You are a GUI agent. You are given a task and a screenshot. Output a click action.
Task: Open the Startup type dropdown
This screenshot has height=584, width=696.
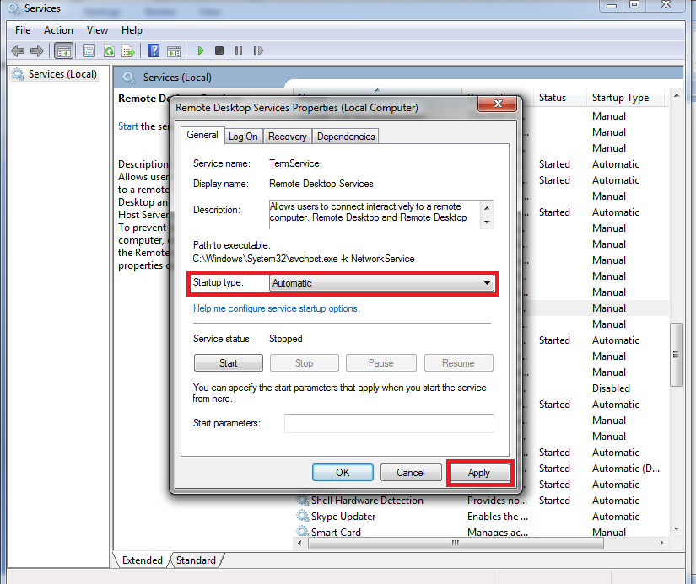(x=381, y=283)
